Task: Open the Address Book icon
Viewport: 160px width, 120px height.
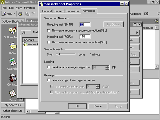Action: (146, 14)
